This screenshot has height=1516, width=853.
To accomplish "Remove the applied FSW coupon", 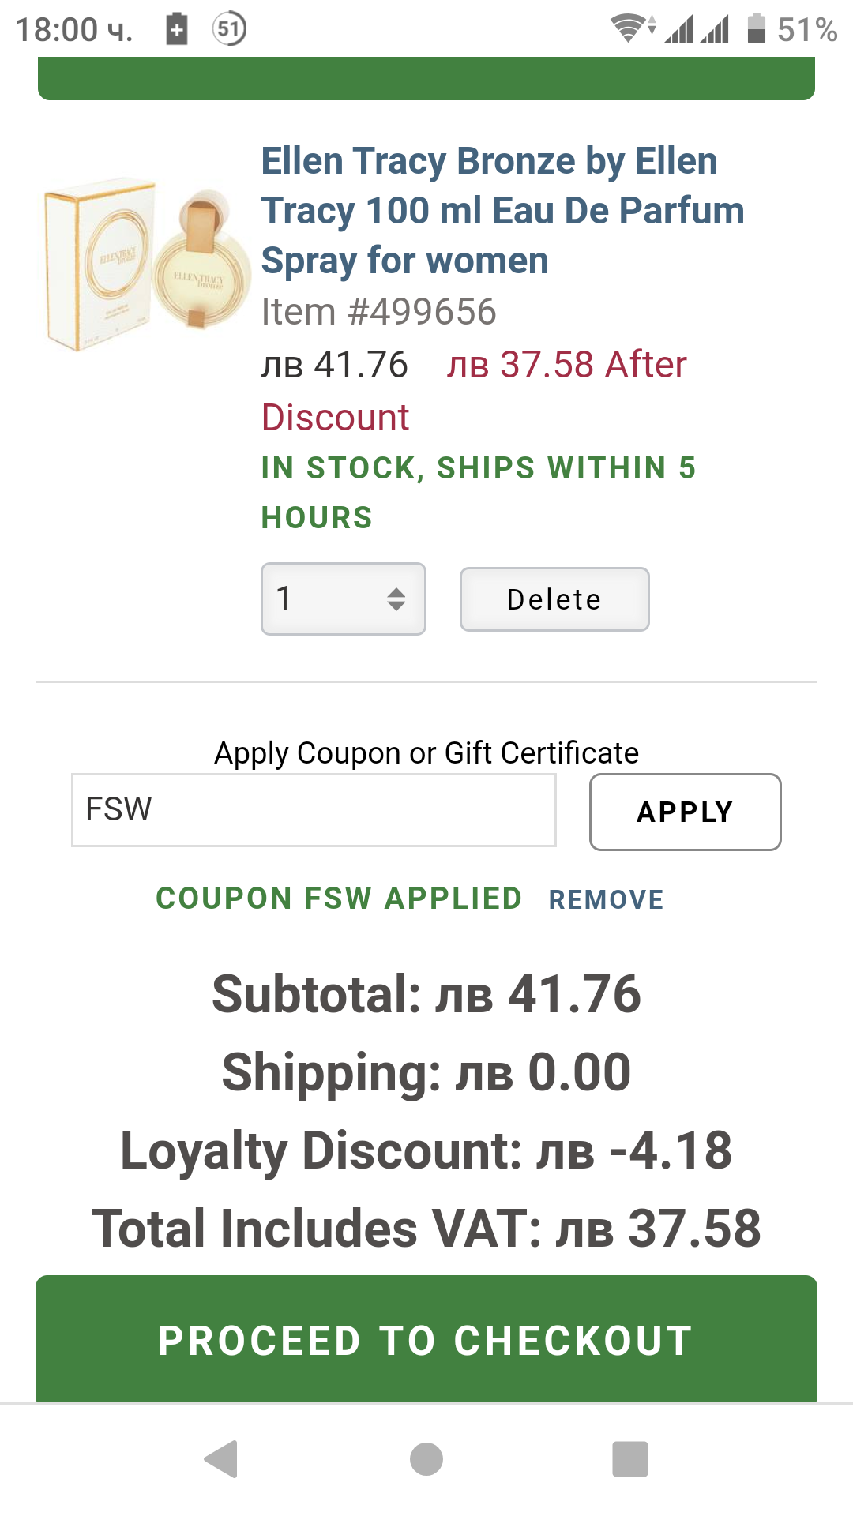I will click(x=606, y=899).
